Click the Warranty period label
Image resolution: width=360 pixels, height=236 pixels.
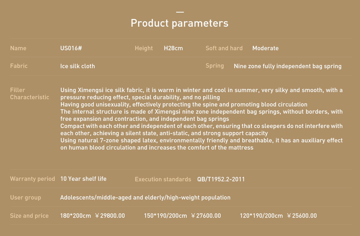point(32,179)
